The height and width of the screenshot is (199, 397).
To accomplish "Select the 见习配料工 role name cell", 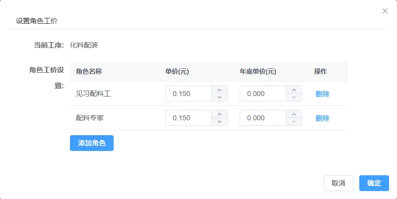I will tap(93, 94).
